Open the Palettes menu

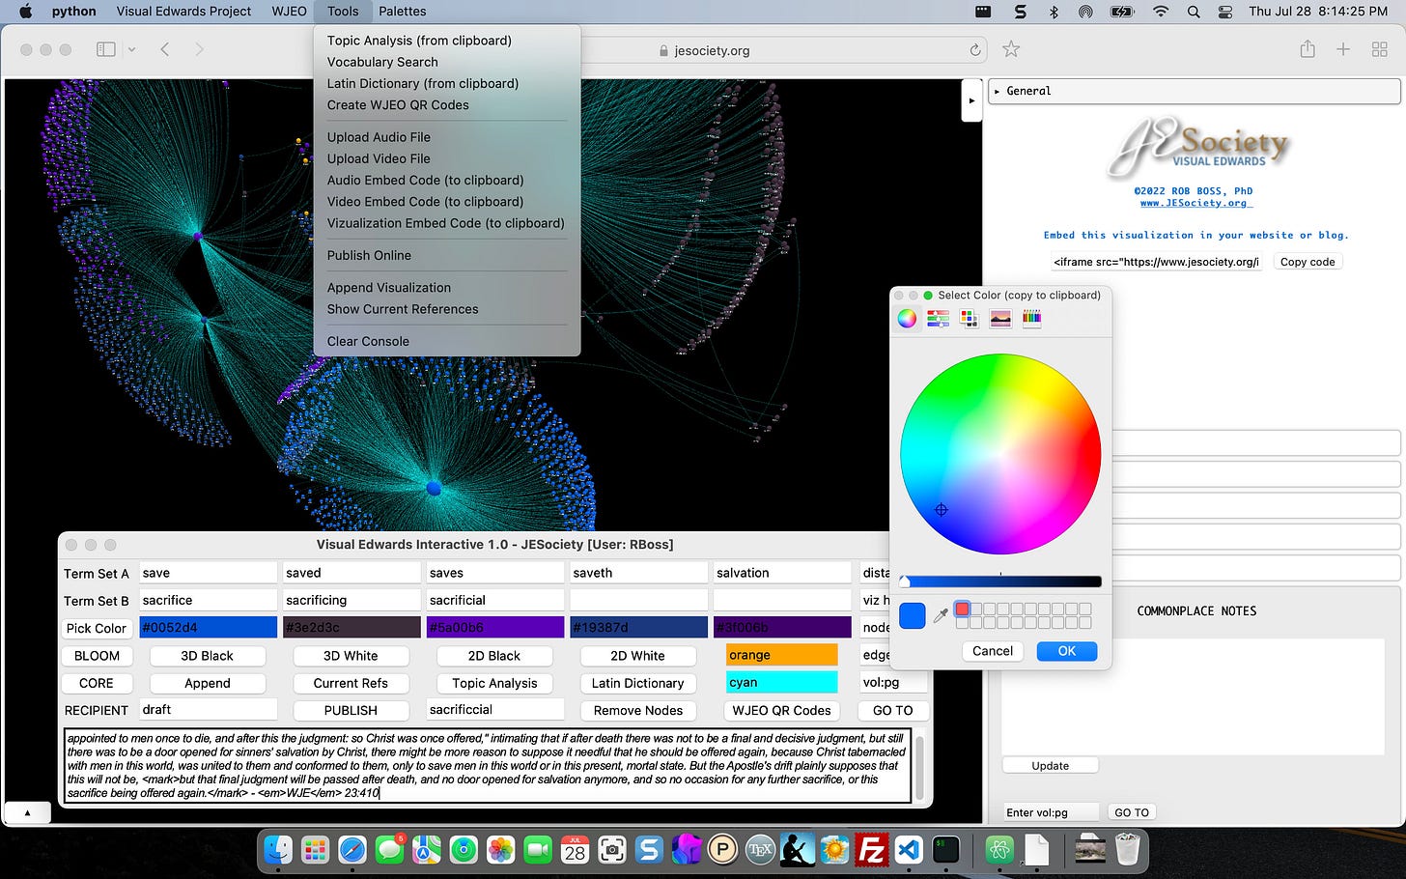click(x=403, y=12)
